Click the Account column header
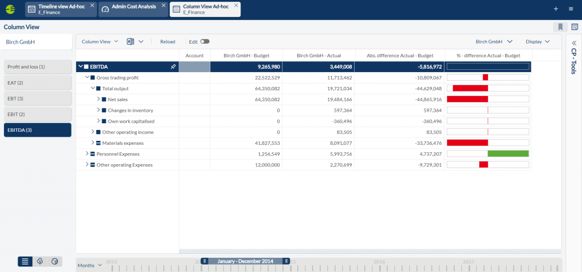Image resolution: width=582 pixels, height=272 pixels. 194,55
